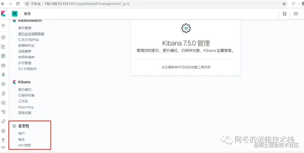This screenshot has height=153, width=304.
Task: Open 索引管理 under Elasticsearch
Action: click(x=24, y=28)
